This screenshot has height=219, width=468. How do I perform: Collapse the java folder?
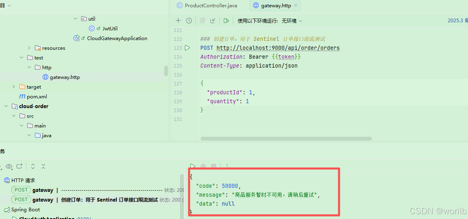[29, 135]
